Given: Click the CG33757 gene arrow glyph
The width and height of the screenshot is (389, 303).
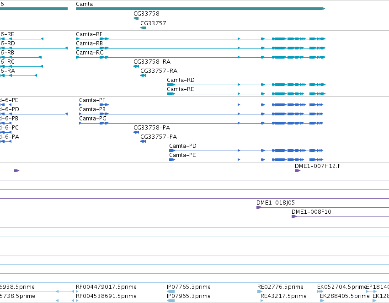Looking at the screenshot, I should [x=143, y=28].
